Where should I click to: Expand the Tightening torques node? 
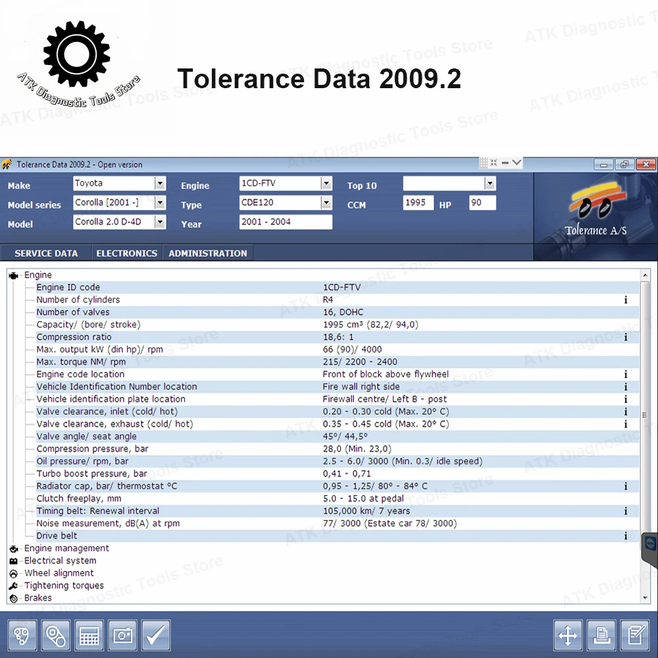click(x=13, y=586)
